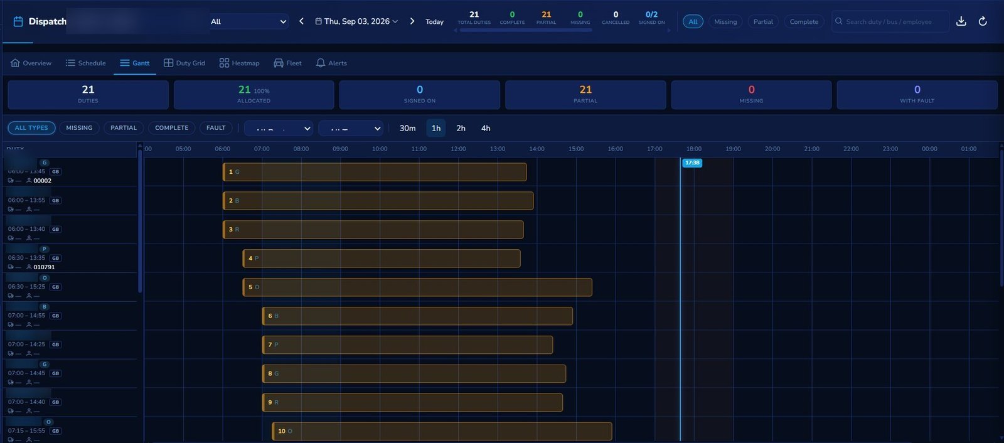Select the FAULT filter chip

coord(216,128)
